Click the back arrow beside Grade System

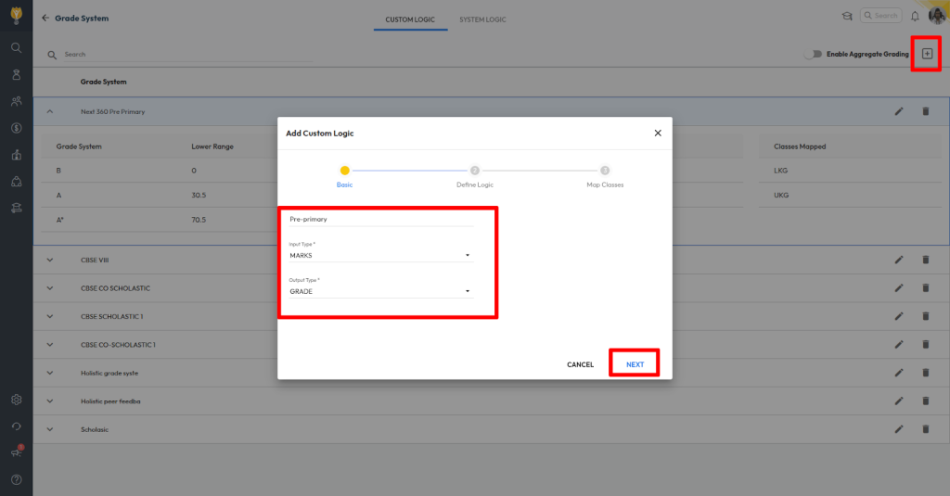point(45,18)
